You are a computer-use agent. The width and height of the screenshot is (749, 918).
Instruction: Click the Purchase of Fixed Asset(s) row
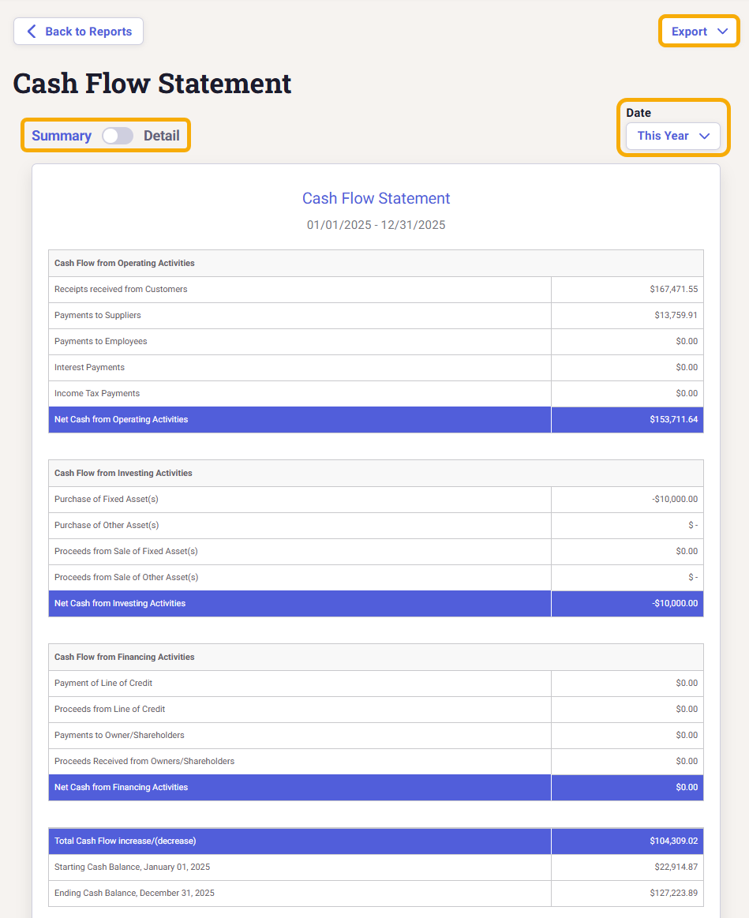[x=107, y=499]
